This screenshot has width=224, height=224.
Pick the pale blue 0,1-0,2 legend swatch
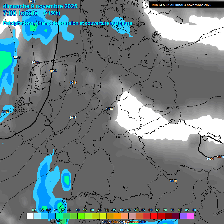point(37,216)
